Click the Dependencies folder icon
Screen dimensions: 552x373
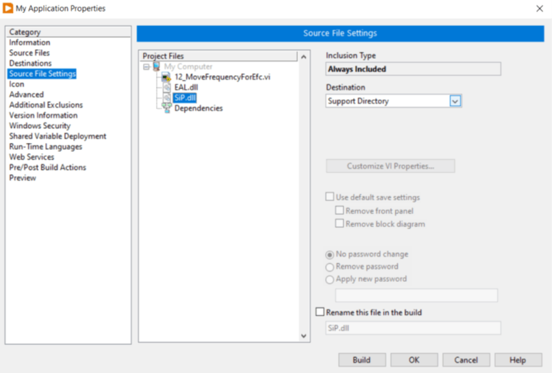click(x=166, y=108)
